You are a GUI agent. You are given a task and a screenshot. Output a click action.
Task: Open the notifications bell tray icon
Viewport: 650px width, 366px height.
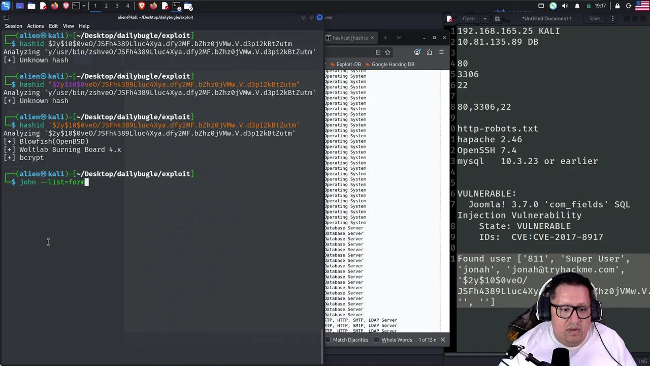tap(577, 6)
